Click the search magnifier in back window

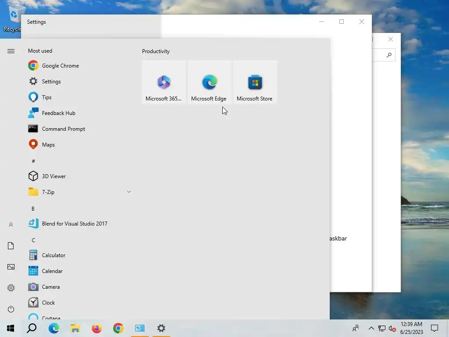click(389, 55)
